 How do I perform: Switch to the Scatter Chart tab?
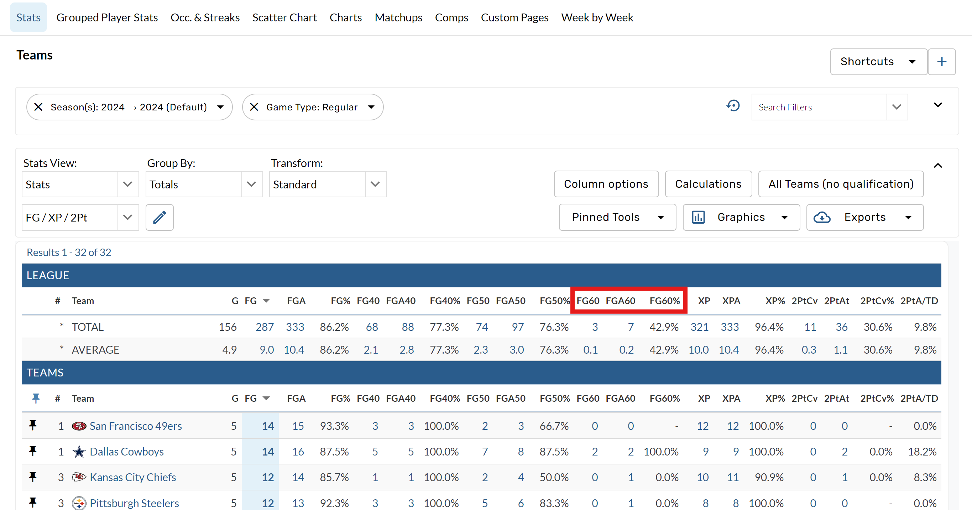pos(284,18)
